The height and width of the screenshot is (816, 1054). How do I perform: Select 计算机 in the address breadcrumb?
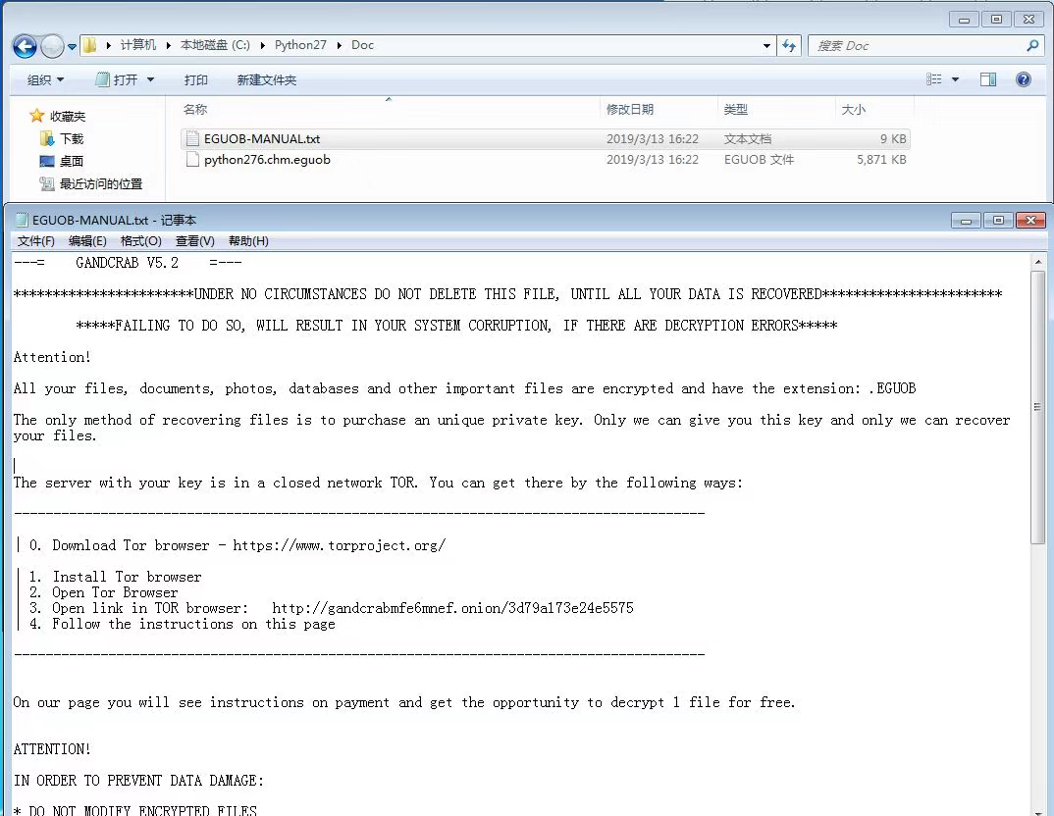click(x=137, y=45)
